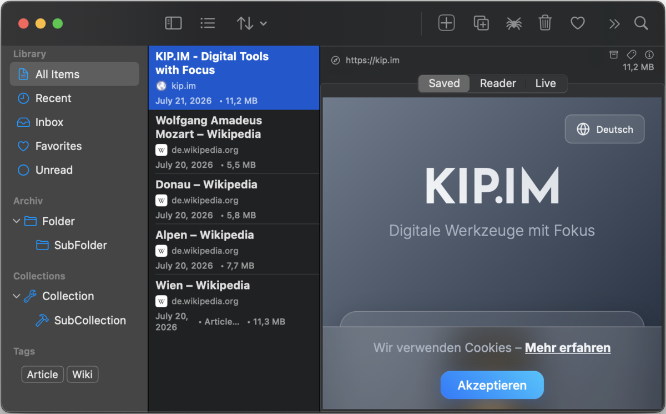Click the tag icon in the header

(631, 54)
